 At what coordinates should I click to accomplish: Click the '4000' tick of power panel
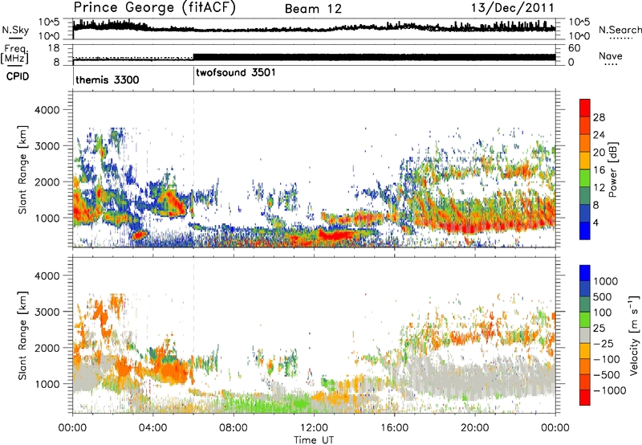pos(47,110)
